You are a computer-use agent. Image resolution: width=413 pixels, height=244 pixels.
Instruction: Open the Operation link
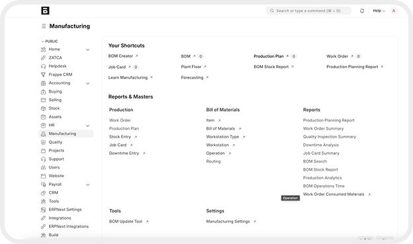pos(218,153)
